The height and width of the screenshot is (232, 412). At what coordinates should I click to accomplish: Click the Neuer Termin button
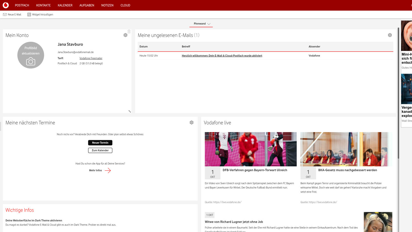coord(100,143)
